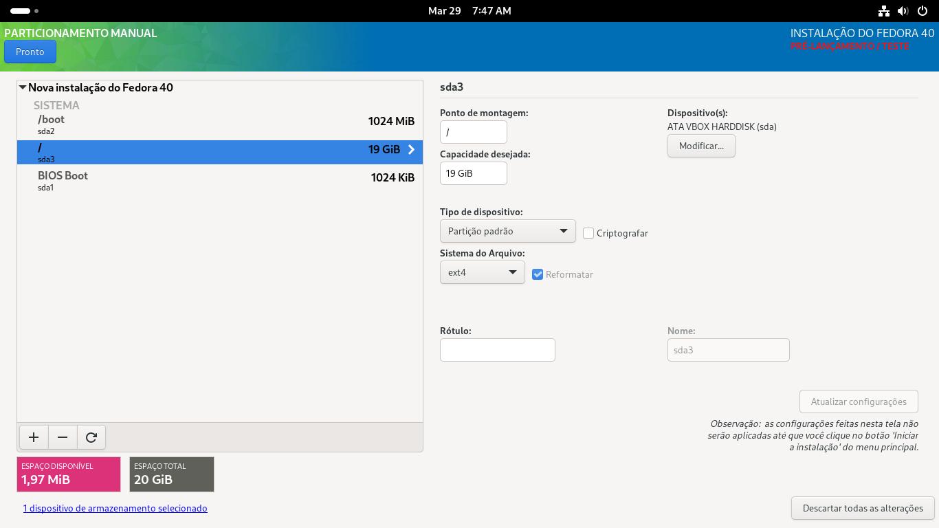The image size is (939, 528).
Task: Open the power icon in top bar
Action: (x=922, y=11)
